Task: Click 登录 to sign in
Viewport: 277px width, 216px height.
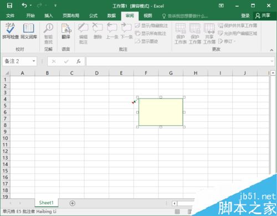Action: (245, 16)
